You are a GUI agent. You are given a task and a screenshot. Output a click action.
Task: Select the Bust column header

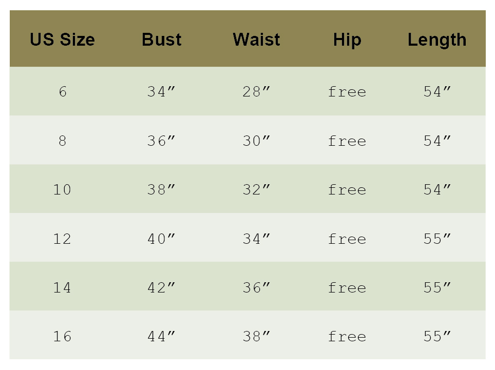click(162, 40)
